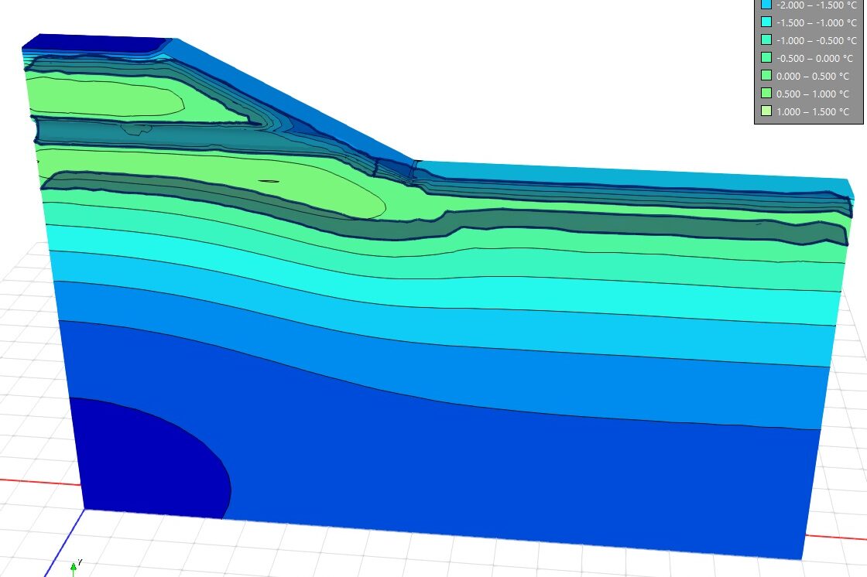867x577 pixels.
Task: Click the 0.500 – 1.000 °C legend color swatch
Action: [766, 93]
